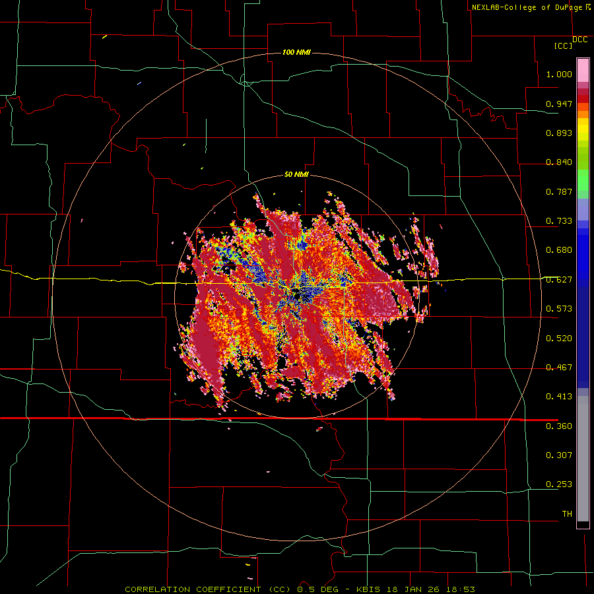Viewport: 594px width, 594px height.
Task: Click the TH threshold label
Action: click(x=567, y=514)
